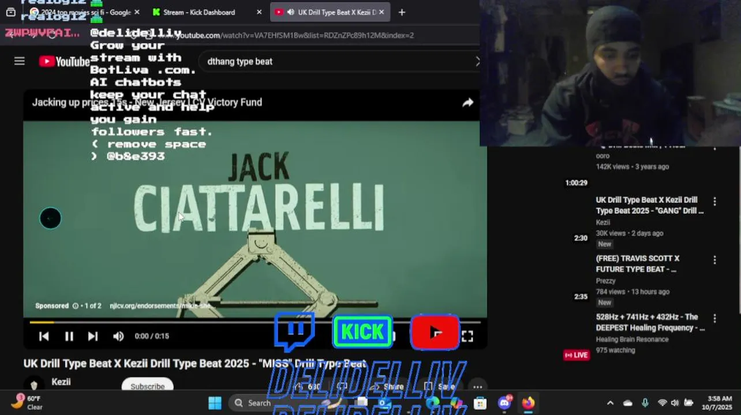The height and width of the screenshot is (415, 741).
Task: Open Firefox from the taskbar
Action: [528, 403]
